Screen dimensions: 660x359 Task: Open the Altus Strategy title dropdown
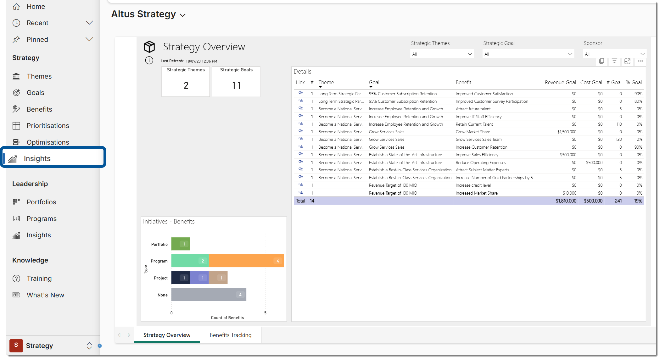pos(183,15)
